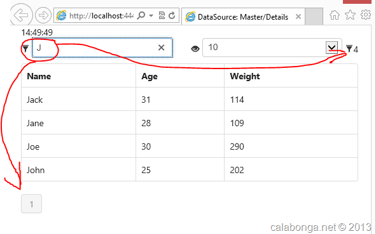Click the browser Forward arrow button
Screen dimensions: 376x234
(43, 15)
